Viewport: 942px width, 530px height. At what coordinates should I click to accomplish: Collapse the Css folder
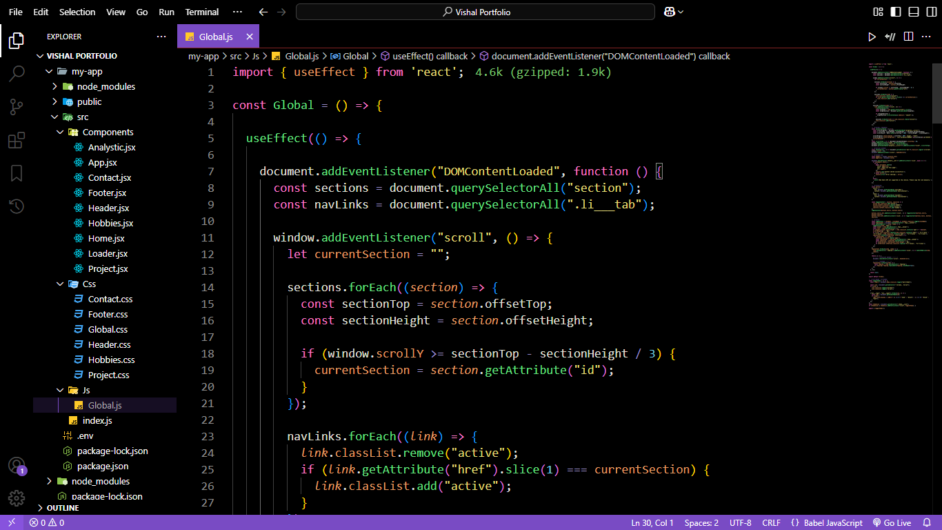(105, 284)
